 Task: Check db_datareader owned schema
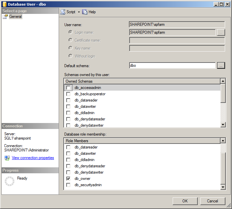pyautogui.click(x=68, y=100)
